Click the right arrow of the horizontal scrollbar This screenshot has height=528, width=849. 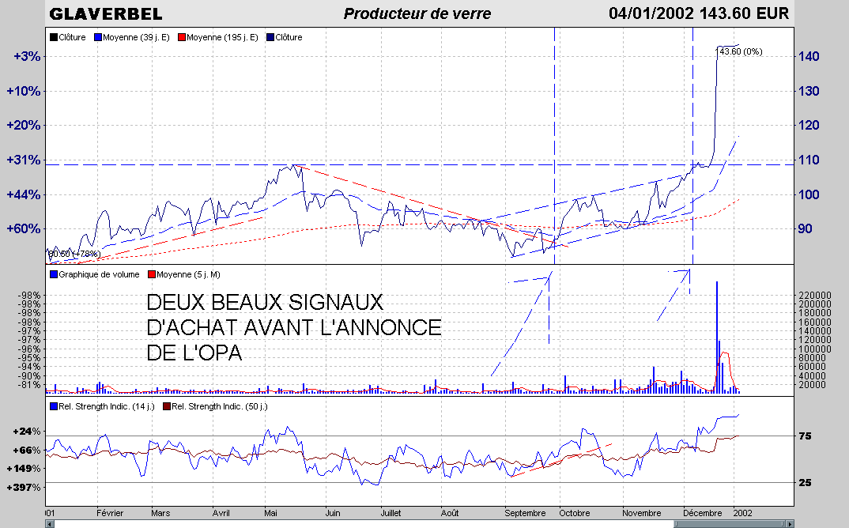coord(790,524)
